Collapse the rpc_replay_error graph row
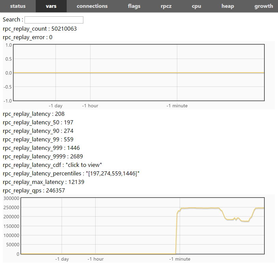278x265 pixels. pyautogui.click(x=27, y=37)
